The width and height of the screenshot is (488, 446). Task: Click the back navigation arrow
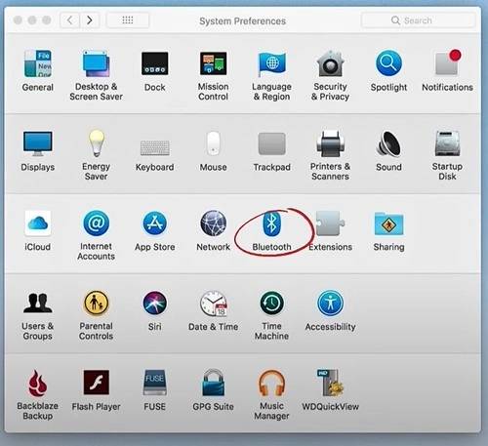70,20
